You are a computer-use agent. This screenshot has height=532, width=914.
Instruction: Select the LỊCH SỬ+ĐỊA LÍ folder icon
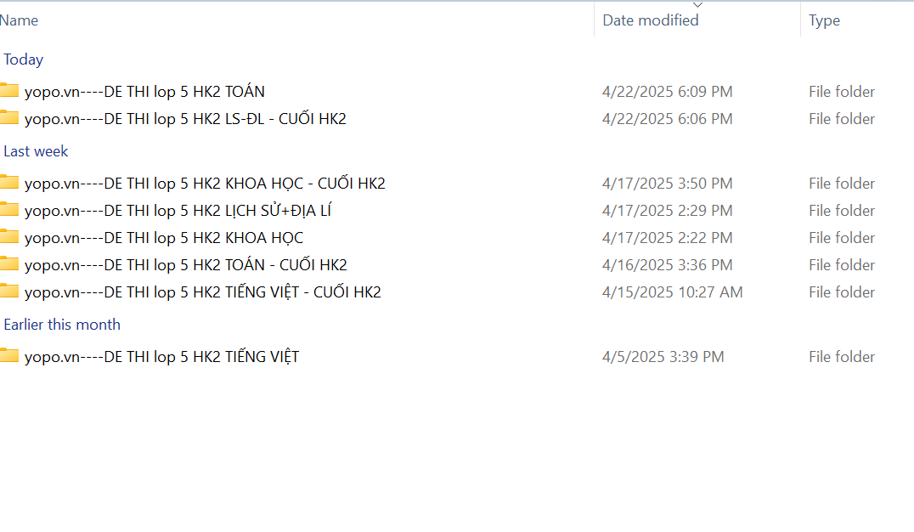click(9, 209)
